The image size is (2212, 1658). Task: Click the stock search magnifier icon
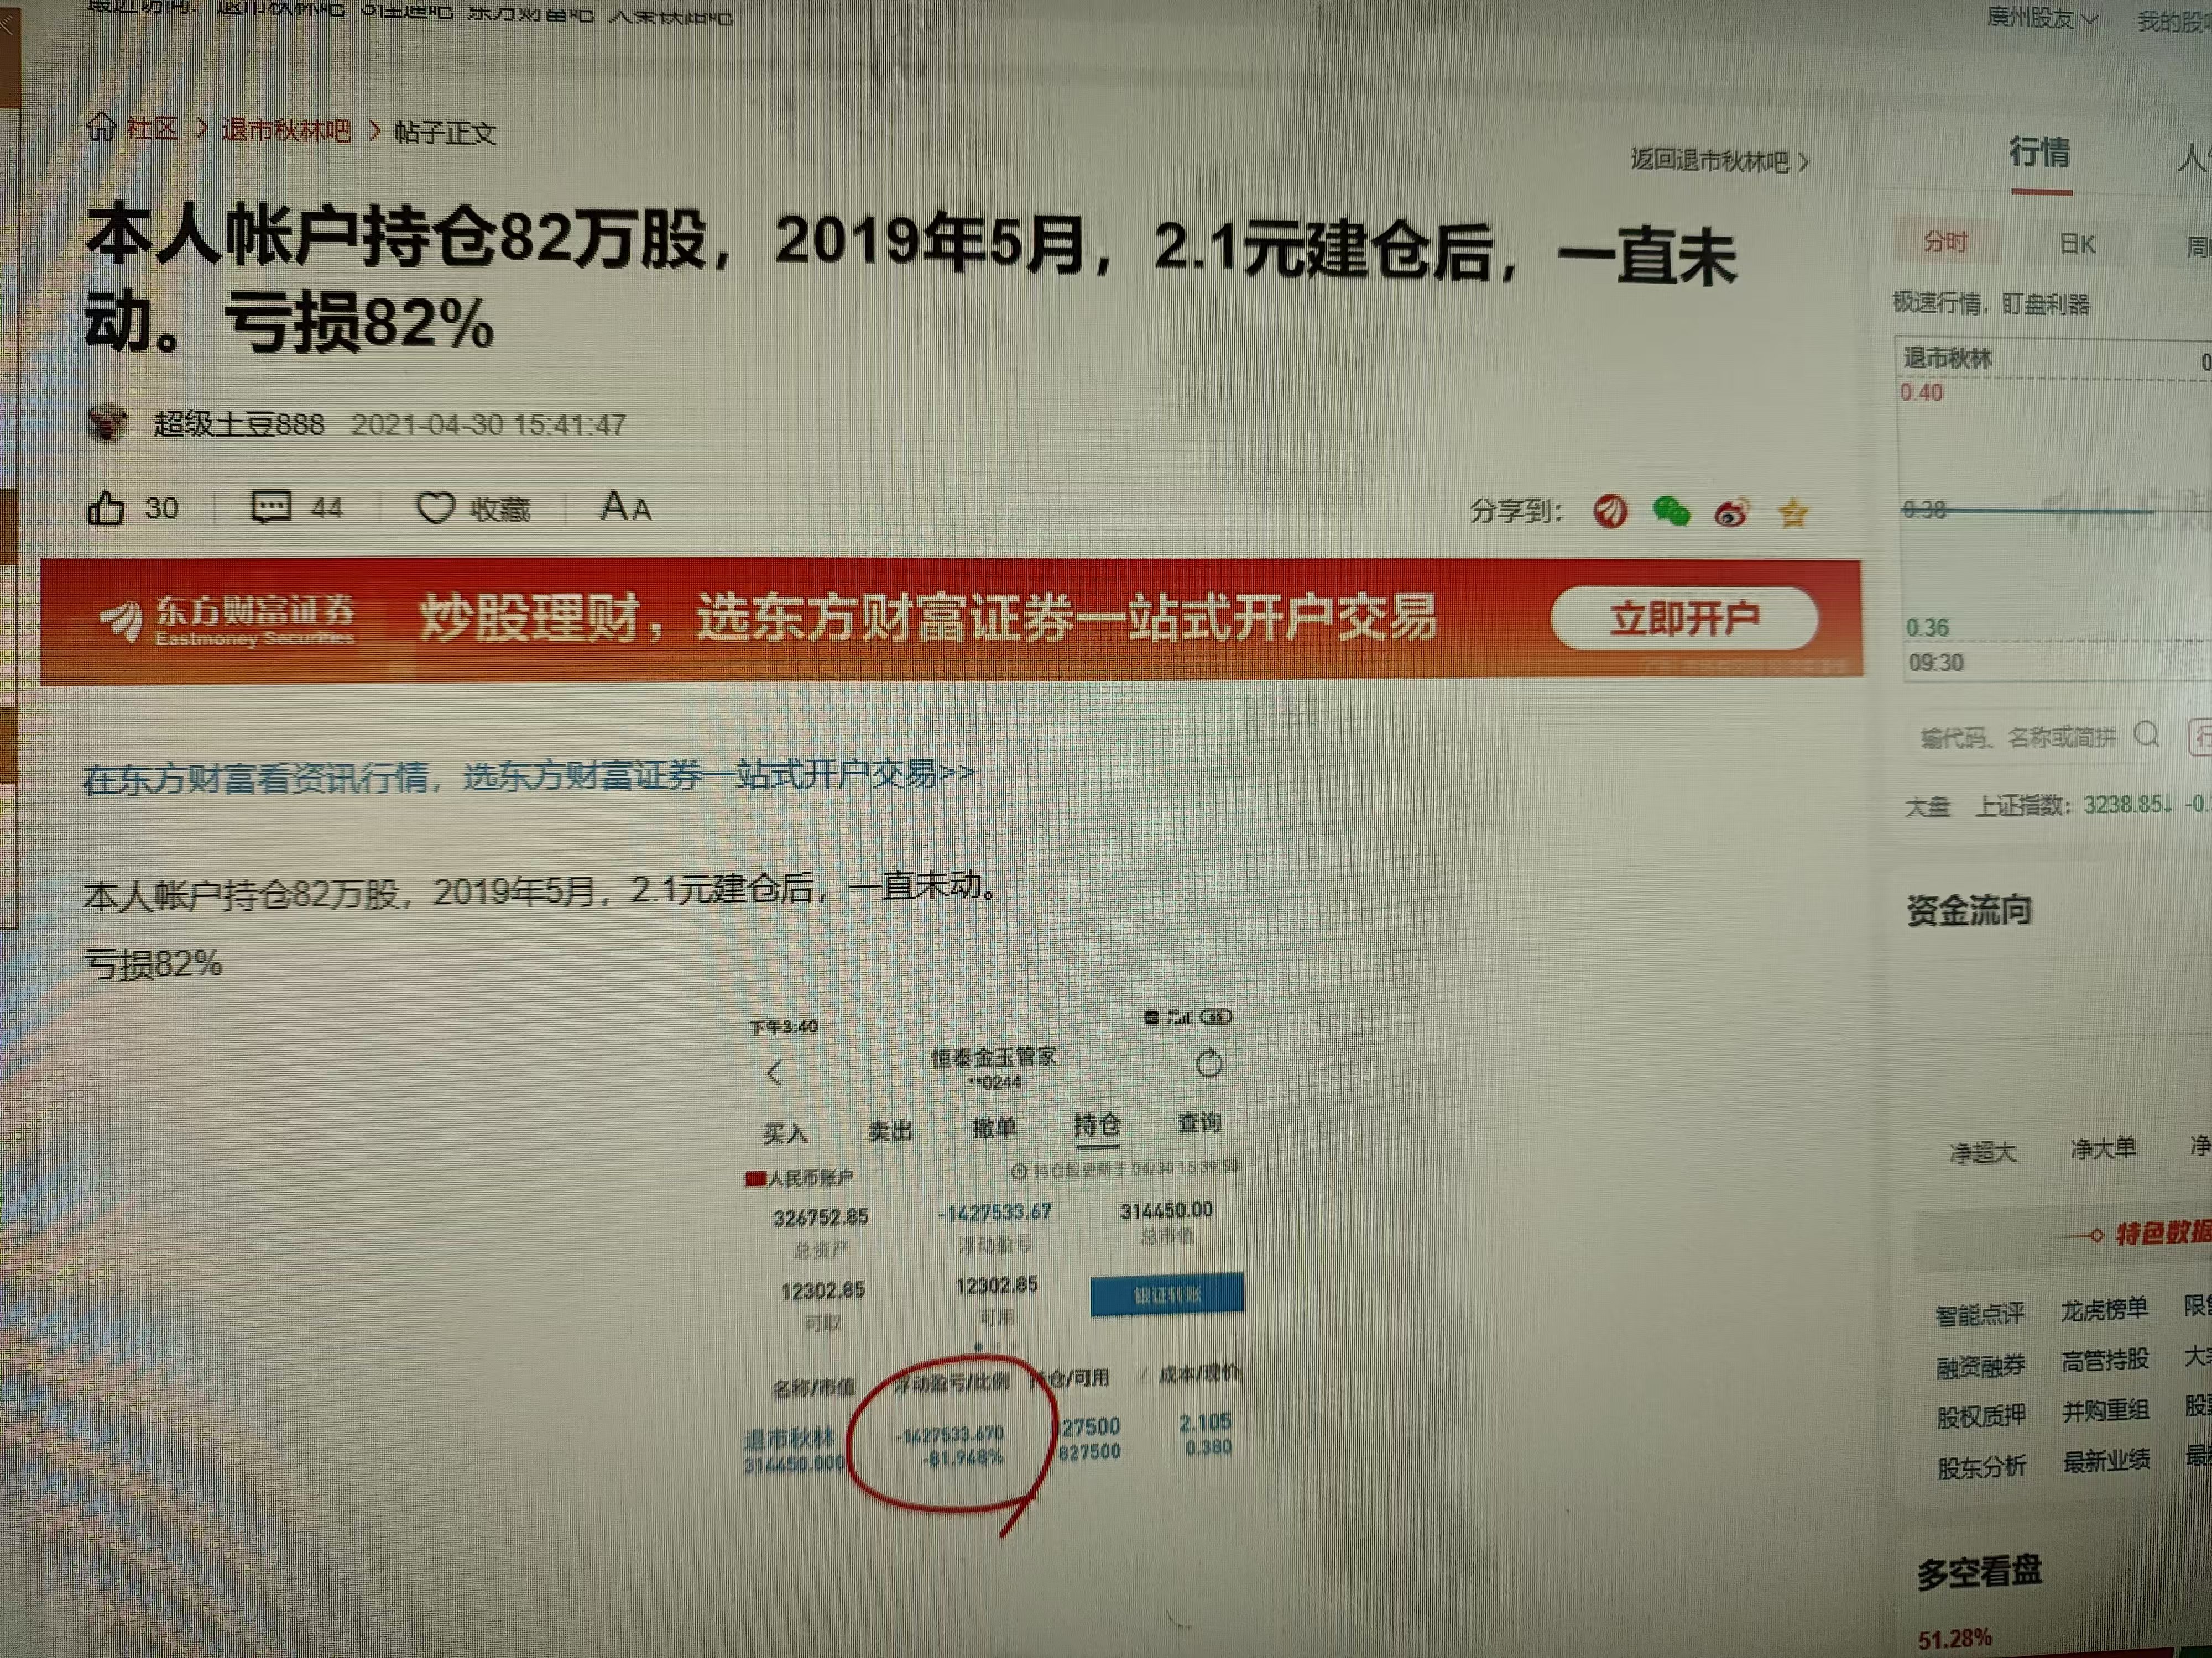[x=2146, y=734]
